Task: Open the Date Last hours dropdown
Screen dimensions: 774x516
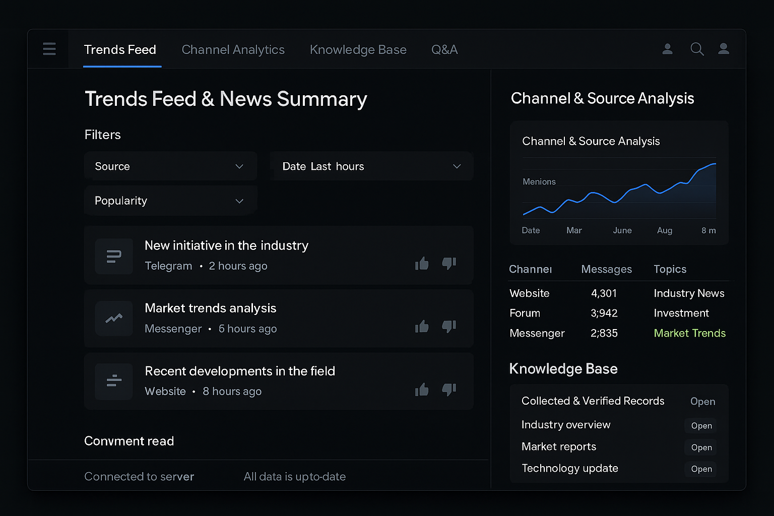Action: [371, 166]
